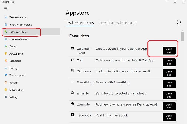Click the refresh icon in Appstore

point(179,22)
